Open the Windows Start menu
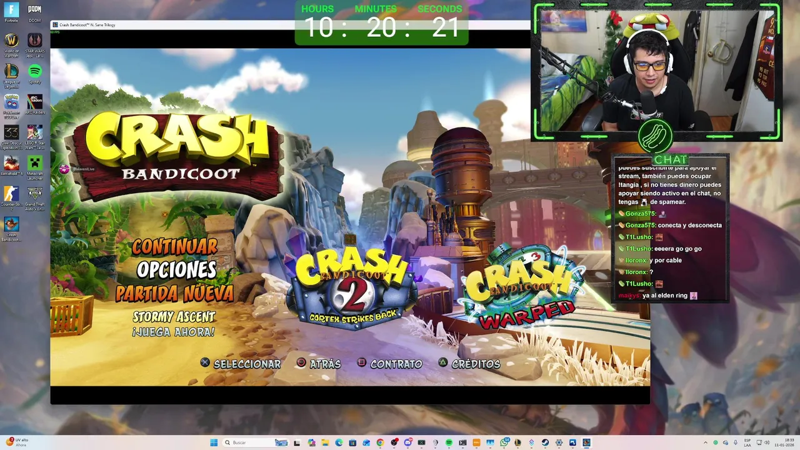 213,442
